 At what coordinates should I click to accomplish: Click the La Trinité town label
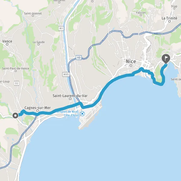[169, 18]
